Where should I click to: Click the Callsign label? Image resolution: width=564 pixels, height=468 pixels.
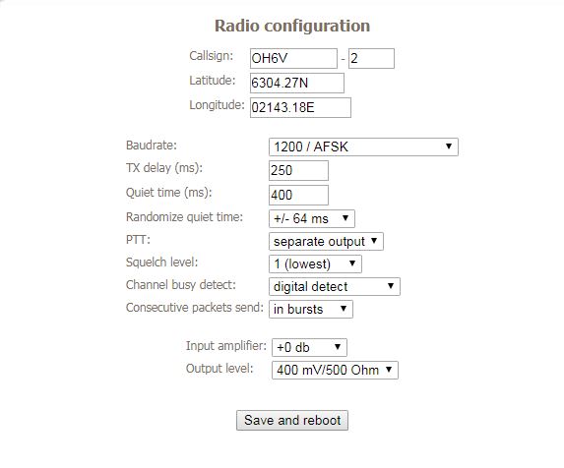click(x=212, y=56)
